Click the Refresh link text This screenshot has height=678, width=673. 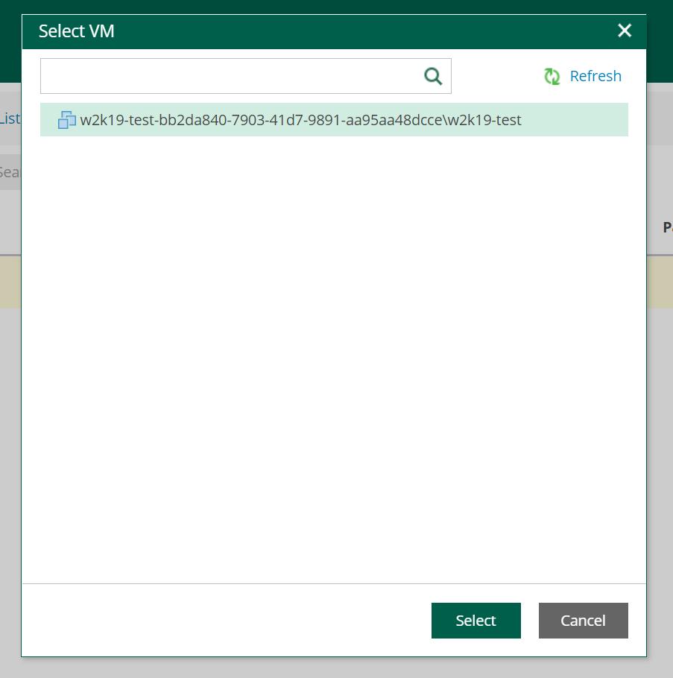[595, 76]
